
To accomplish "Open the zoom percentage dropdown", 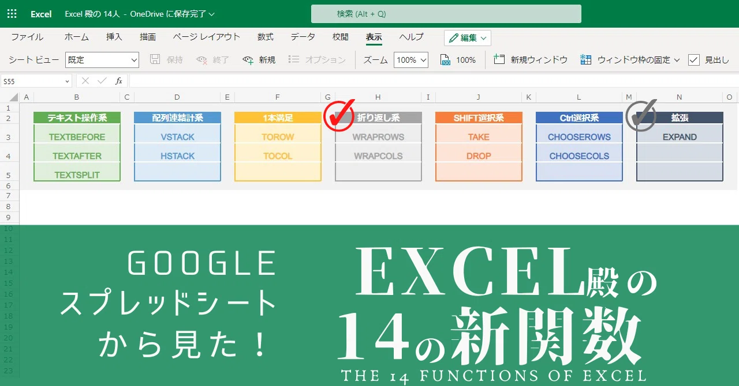I will click(x=411, y=60).
